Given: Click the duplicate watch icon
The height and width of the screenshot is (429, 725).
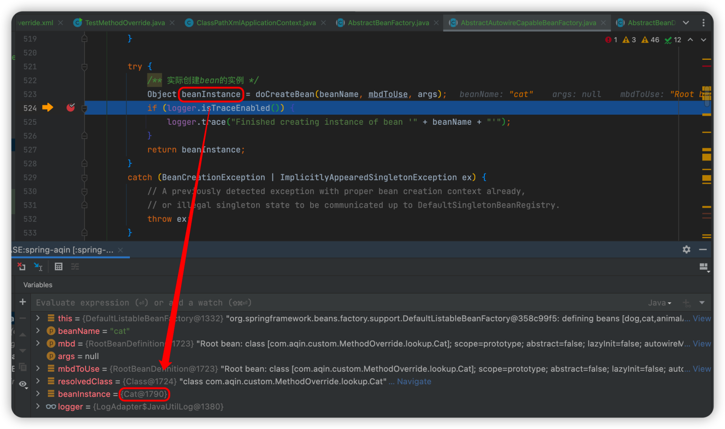Looking at the screenshot, I should click(x=23, y=367).
